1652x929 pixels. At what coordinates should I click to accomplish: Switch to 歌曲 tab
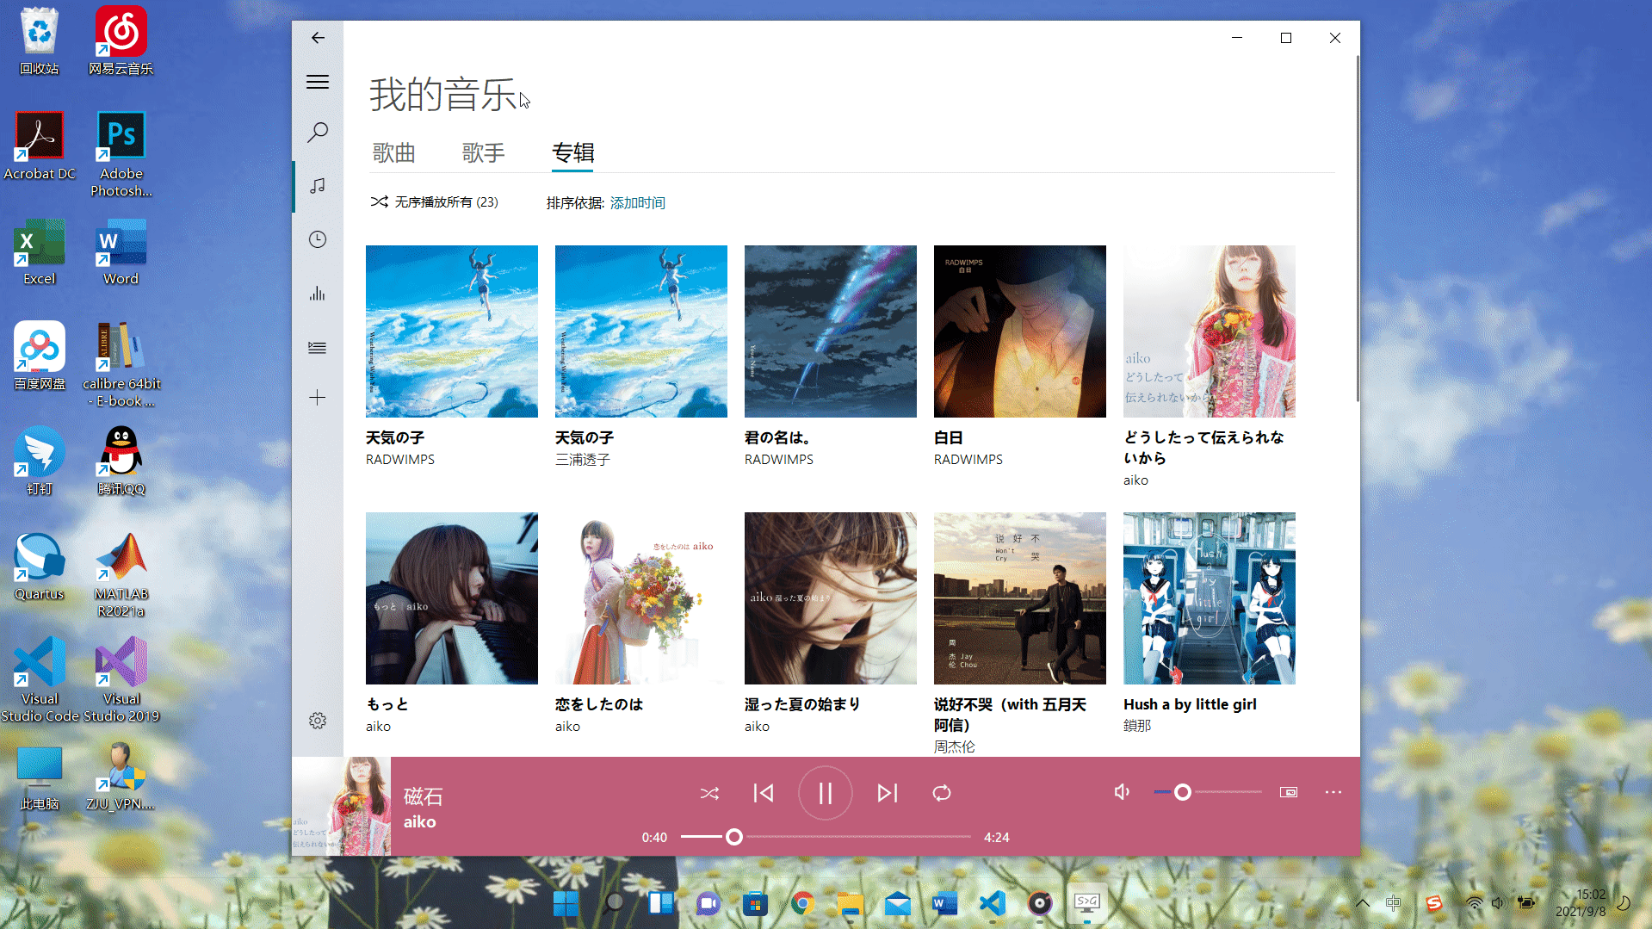click(394, 153)
